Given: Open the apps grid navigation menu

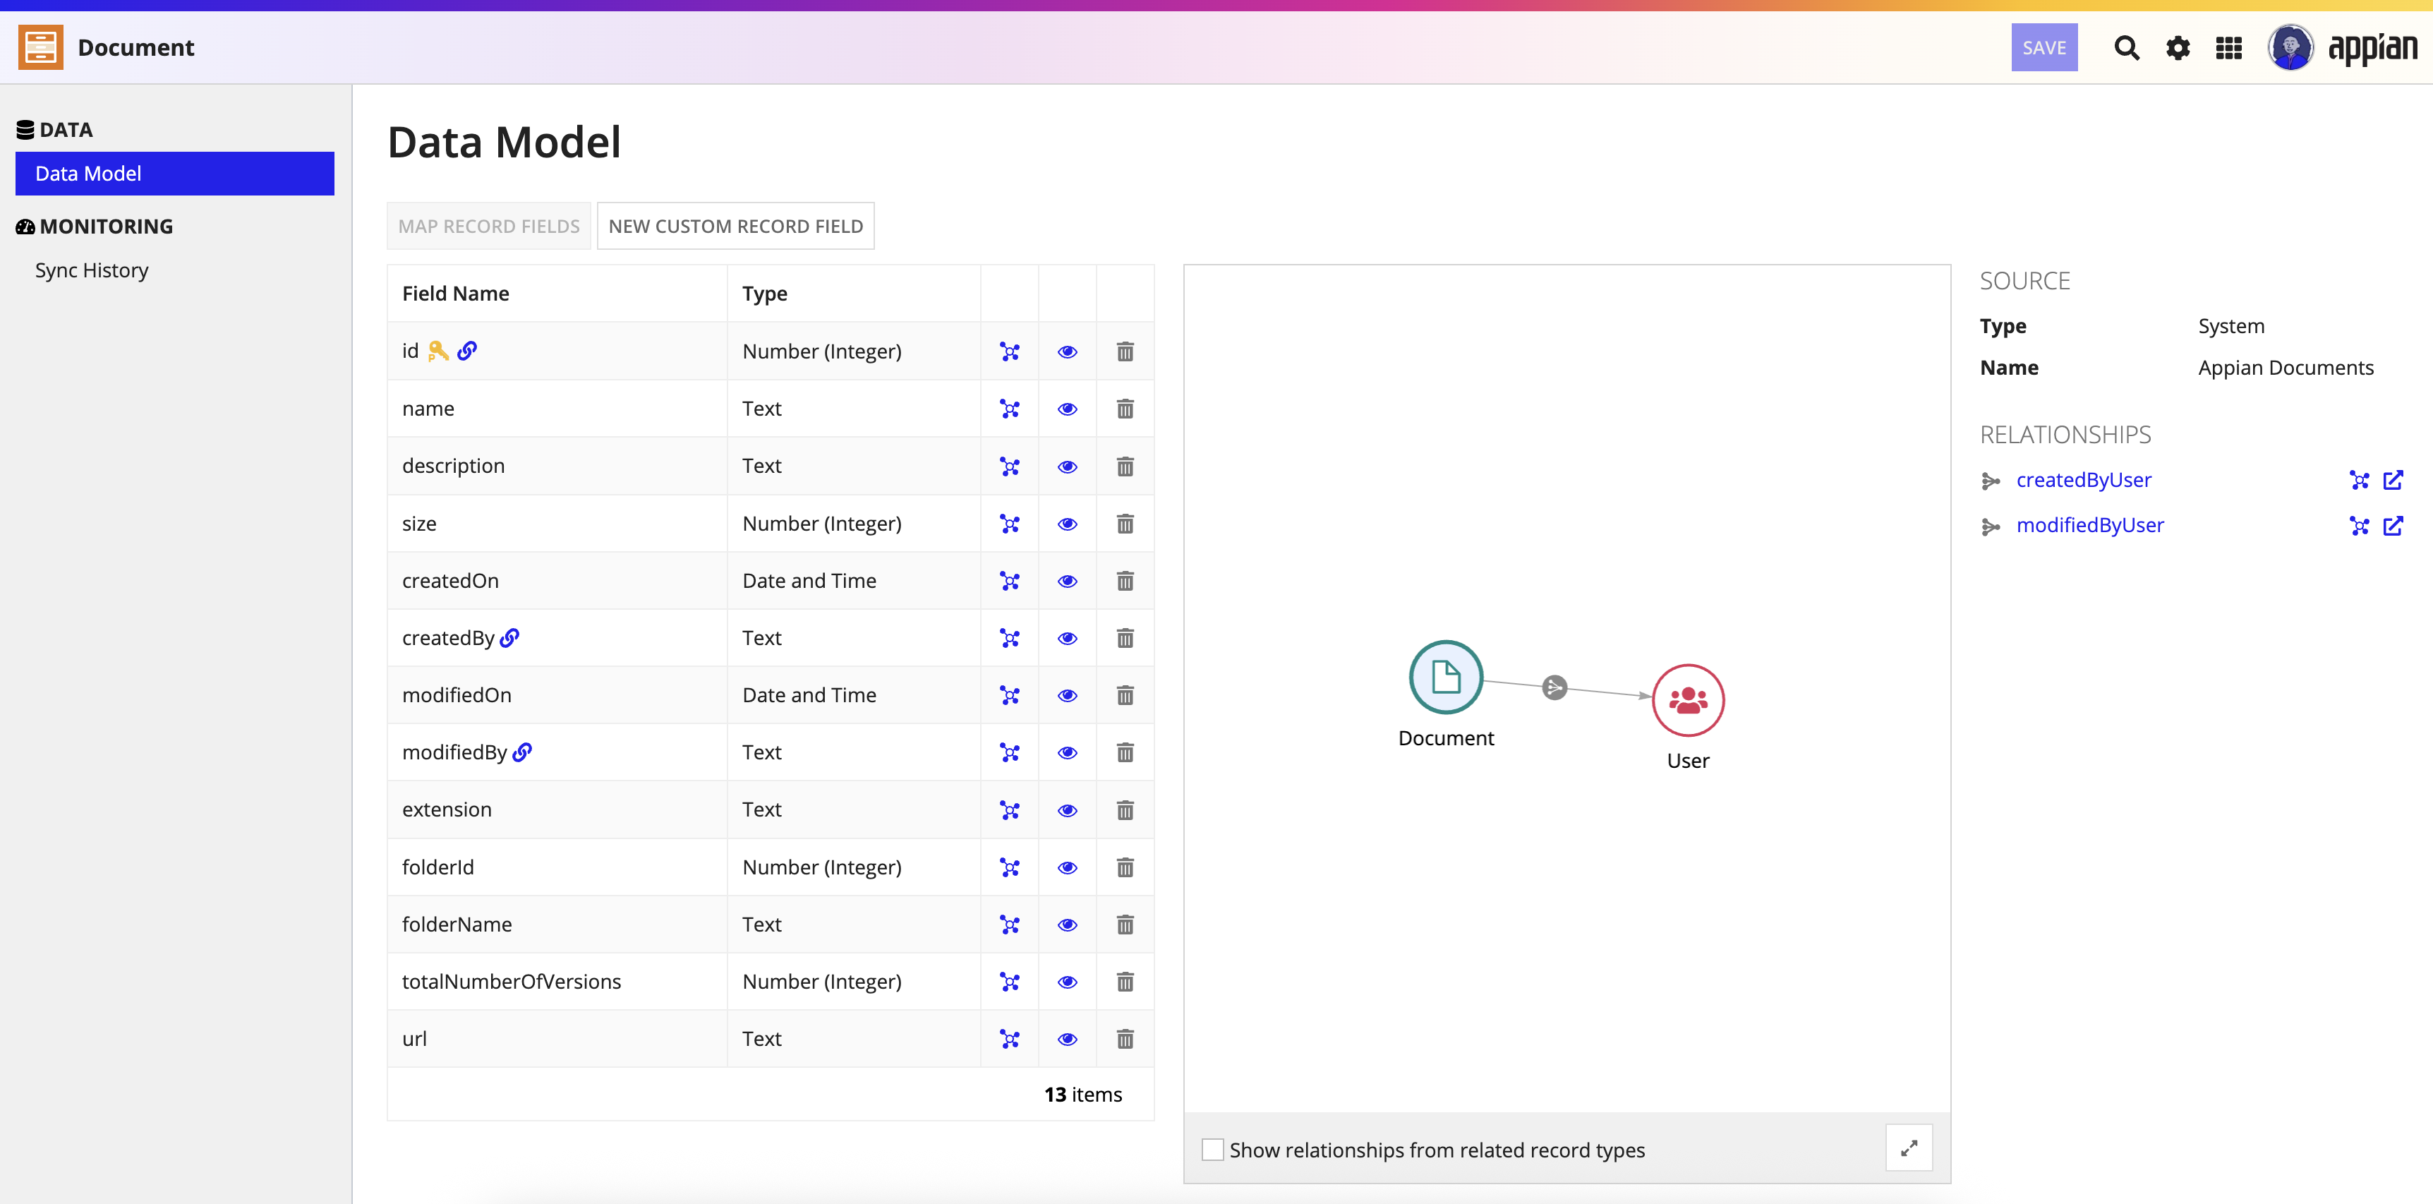Looking at the screenshot, I should [x=2229, y=47].
